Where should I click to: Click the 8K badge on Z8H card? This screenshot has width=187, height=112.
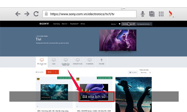coord(38,79)
